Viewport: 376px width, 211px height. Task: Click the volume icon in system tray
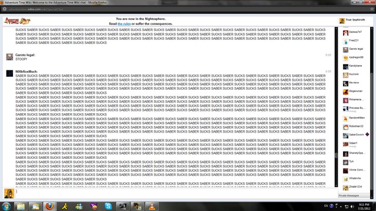coord(352,206)
